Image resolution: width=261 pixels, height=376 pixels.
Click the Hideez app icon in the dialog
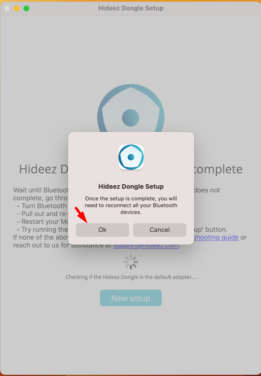[x=131, y=157]
